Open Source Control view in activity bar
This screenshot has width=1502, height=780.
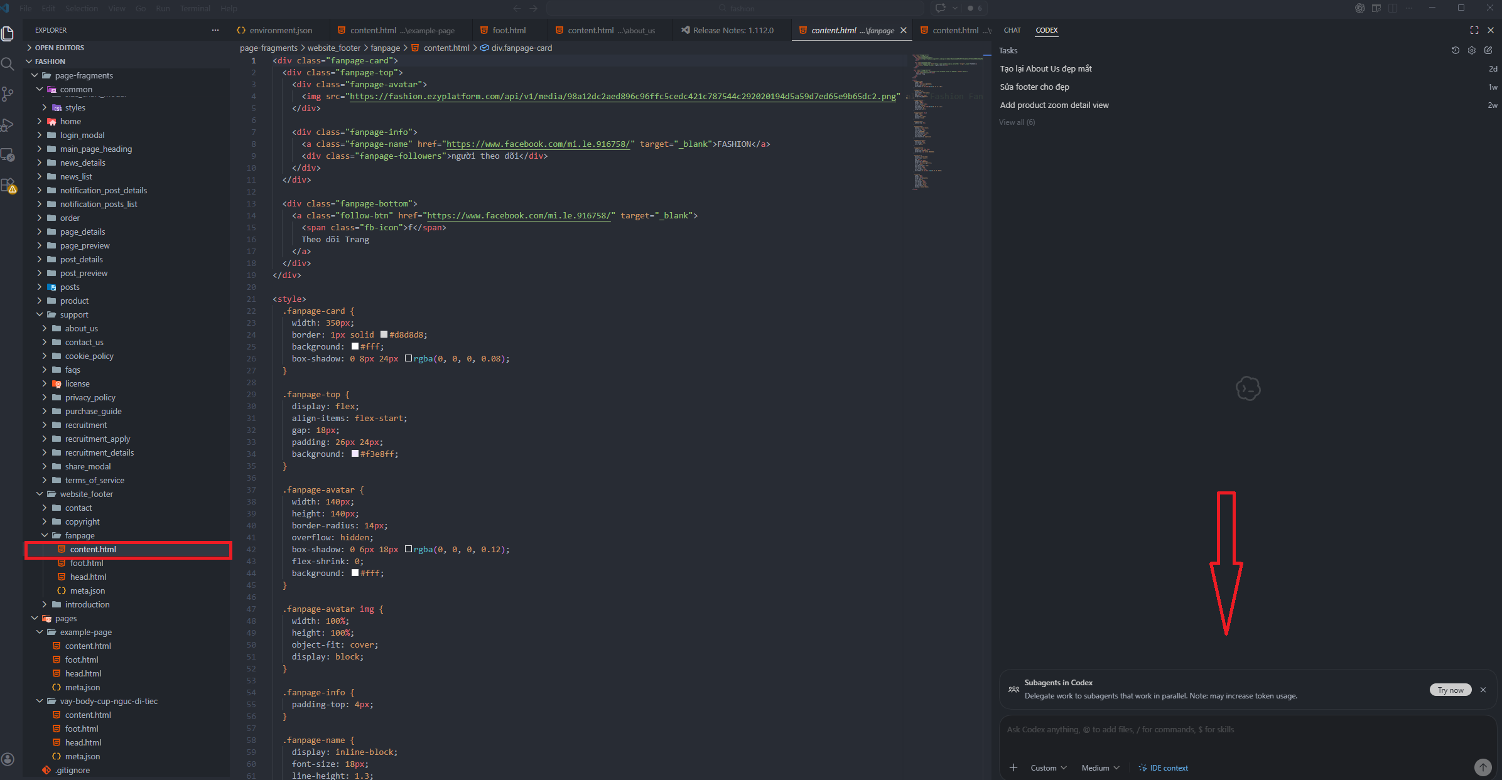[x=8, y=94]
